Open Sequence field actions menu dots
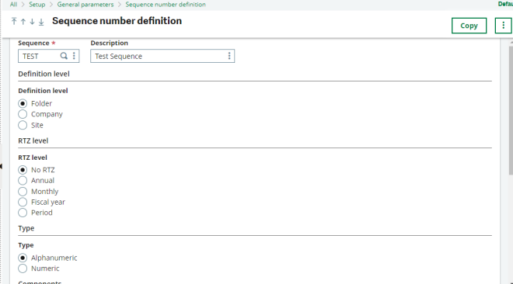 pos(75,56)
